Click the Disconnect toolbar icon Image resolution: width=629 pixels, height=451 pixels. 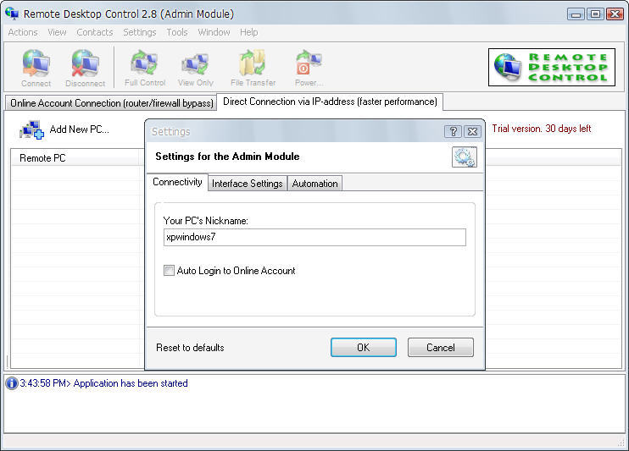pyautogui.click(x=85, y=68)
